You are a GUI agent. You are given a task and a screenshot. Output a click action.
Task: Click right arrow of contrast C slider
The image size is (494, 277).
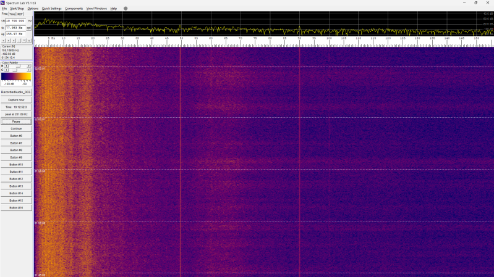click(x=28, y=70)
